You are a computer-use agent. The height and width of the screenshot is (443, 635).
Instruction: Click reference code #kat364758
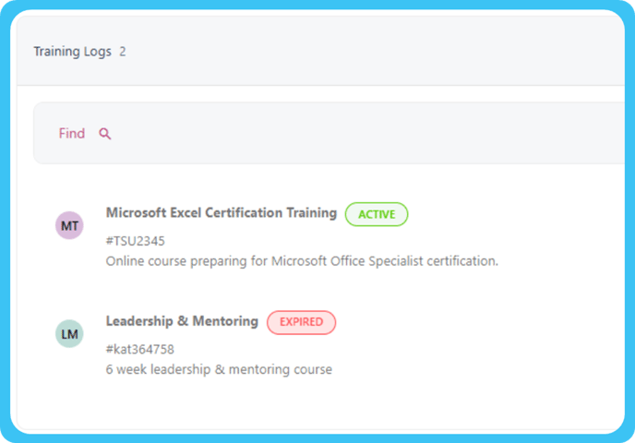(x=140, y=349)
